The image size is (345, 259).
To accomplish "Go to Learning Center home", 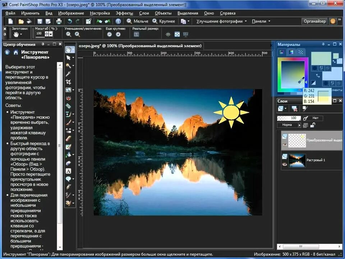I will [15, 53].
